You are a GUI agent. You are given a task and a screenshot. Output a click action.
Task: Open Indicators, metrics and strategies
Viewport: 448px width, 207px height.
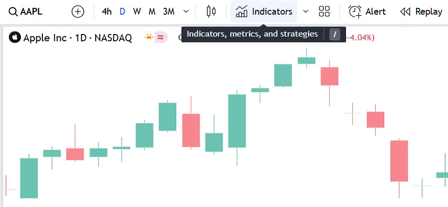[x=264, y=11]
